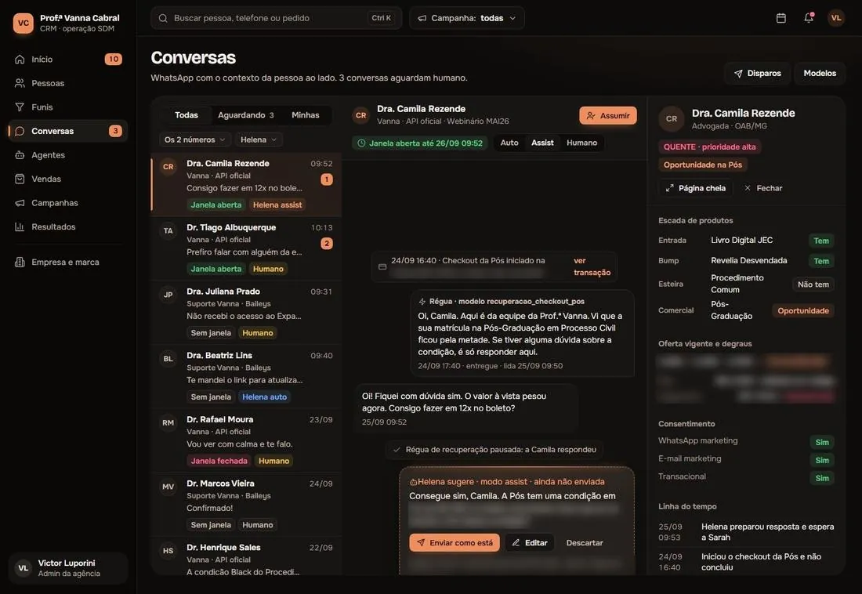Click the Conversas chat bubble icon
This screenshot has height=594, width=862.
(x=20, y=131)
